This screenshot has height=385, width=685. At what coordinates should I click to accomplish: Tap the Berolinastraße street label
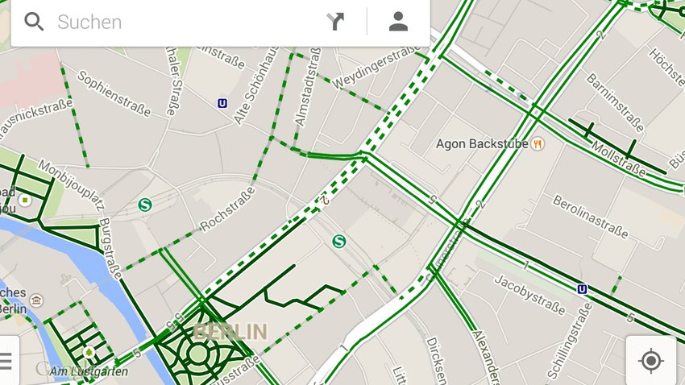[590, 217]
